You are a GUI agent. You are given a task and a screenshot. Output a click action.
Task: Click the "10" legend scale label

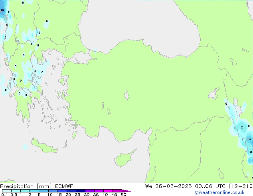[50, 194]
